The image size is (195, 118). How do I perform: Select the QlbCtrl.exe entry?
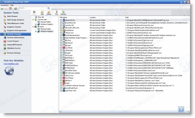[69, 75]
